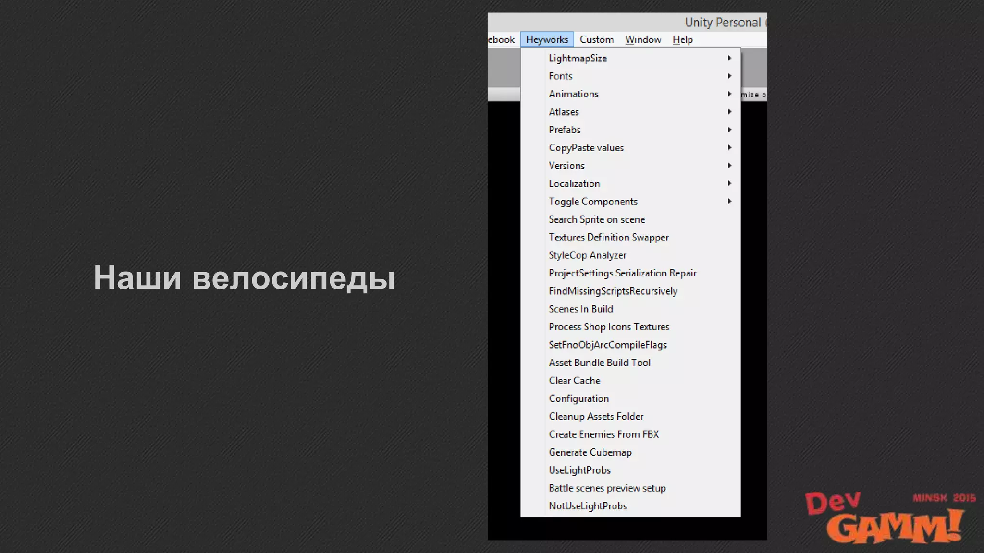Expand the Animations submenu
This screenshot has width=984, height=553.
point(630,94)
